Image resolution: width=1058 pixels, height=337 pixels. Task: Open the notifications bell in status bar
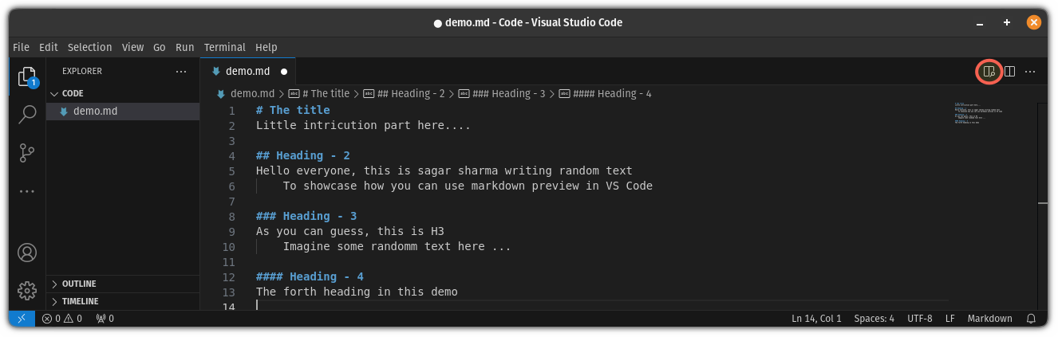coord(1031,319)
